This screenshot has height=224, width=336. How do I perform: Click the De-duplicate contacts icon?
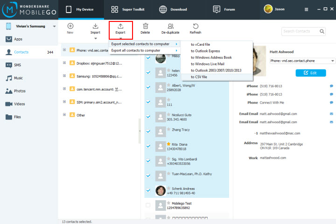(x=170, y=27)
